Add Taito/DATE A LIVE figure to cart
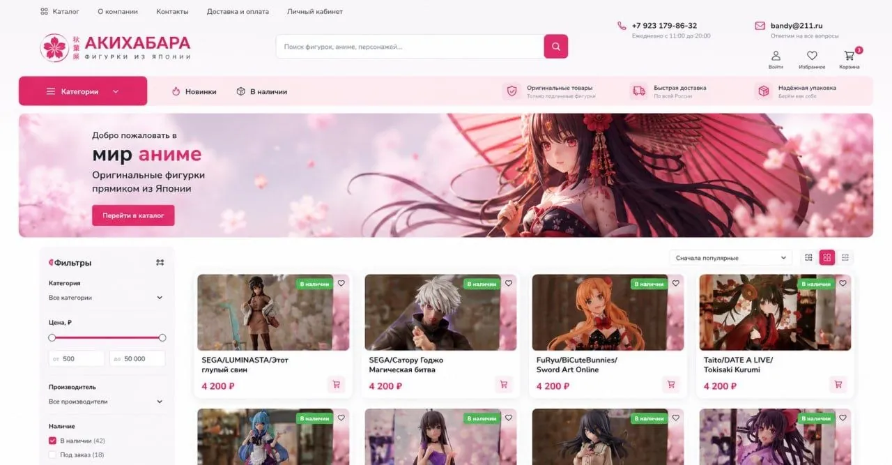Screen dimensions: 892x465 tap(838, 384)
